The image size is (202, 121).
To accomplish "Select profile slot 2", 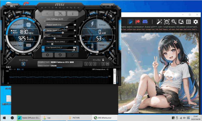I will tap(90, 64).
